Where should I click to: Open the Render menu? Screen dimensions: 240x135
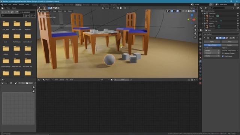pyautogui.click(x=15, y=4)
